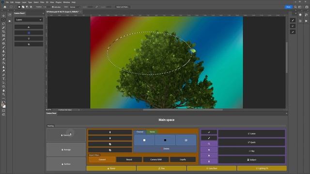This screenshot has width=310, height=174.
Task: Click the horizontal canvas scrollbar
Action: (x=183, y=110)
